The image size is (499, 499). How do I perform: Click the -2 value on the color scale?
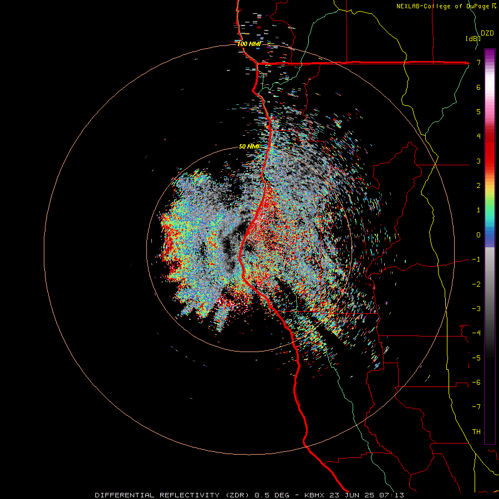(476, 284)
